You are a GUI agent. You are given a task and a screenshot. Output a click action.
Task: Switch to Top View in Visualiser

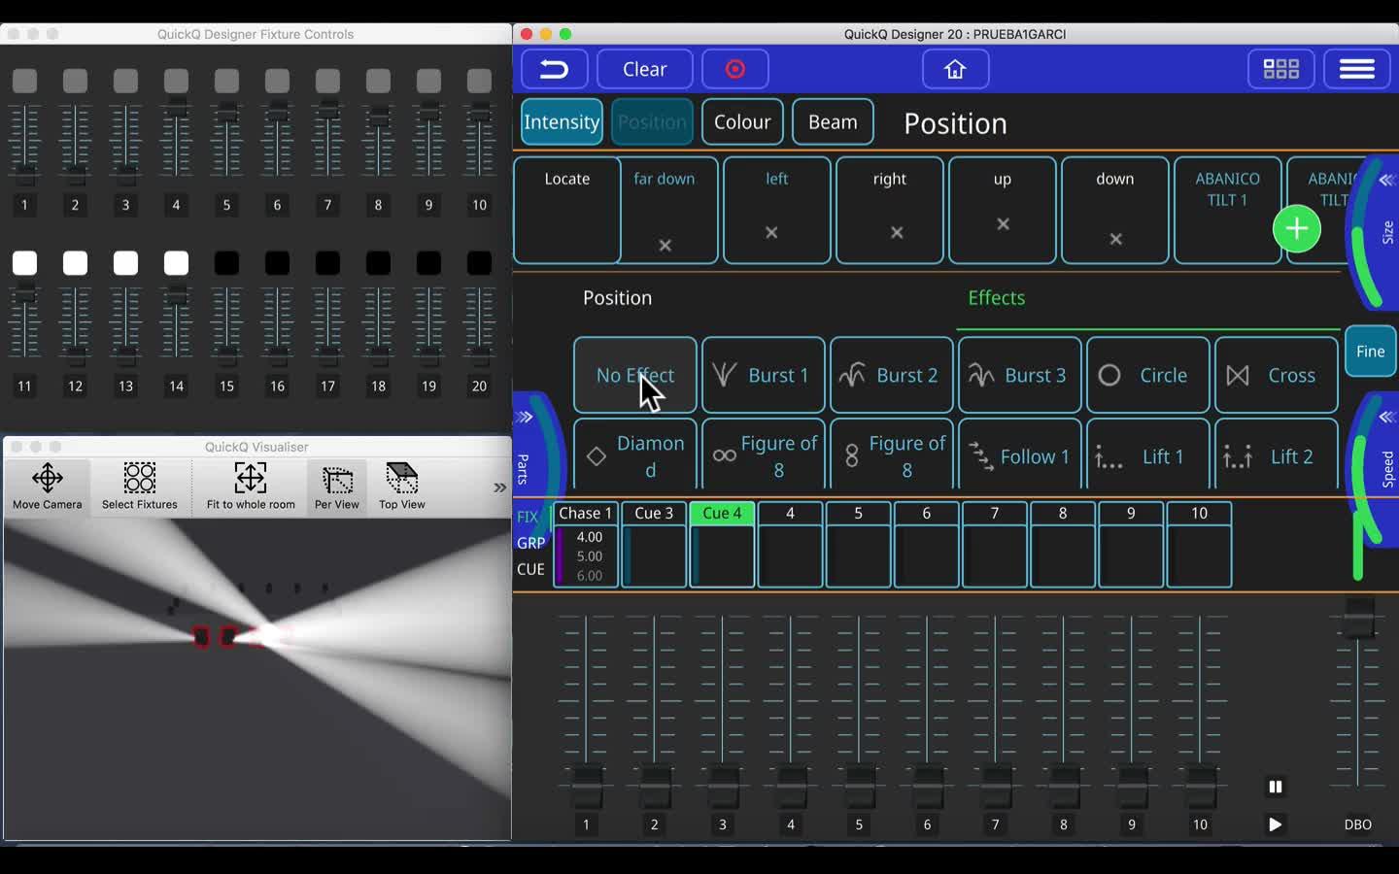[401, 486]
